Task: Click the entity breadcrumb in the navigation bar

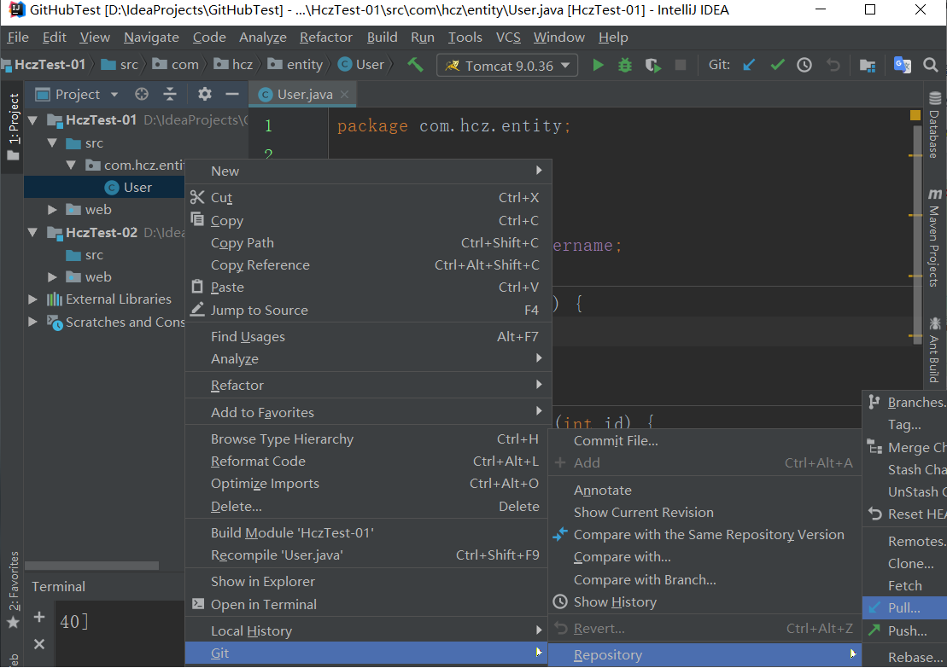Action: click(x=295, y=65)
